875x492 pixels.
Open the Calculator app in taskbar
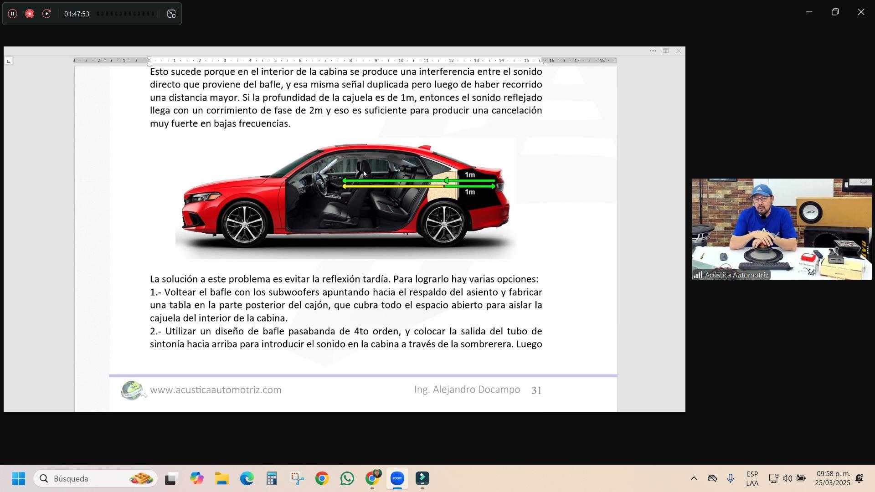point(272,479)
